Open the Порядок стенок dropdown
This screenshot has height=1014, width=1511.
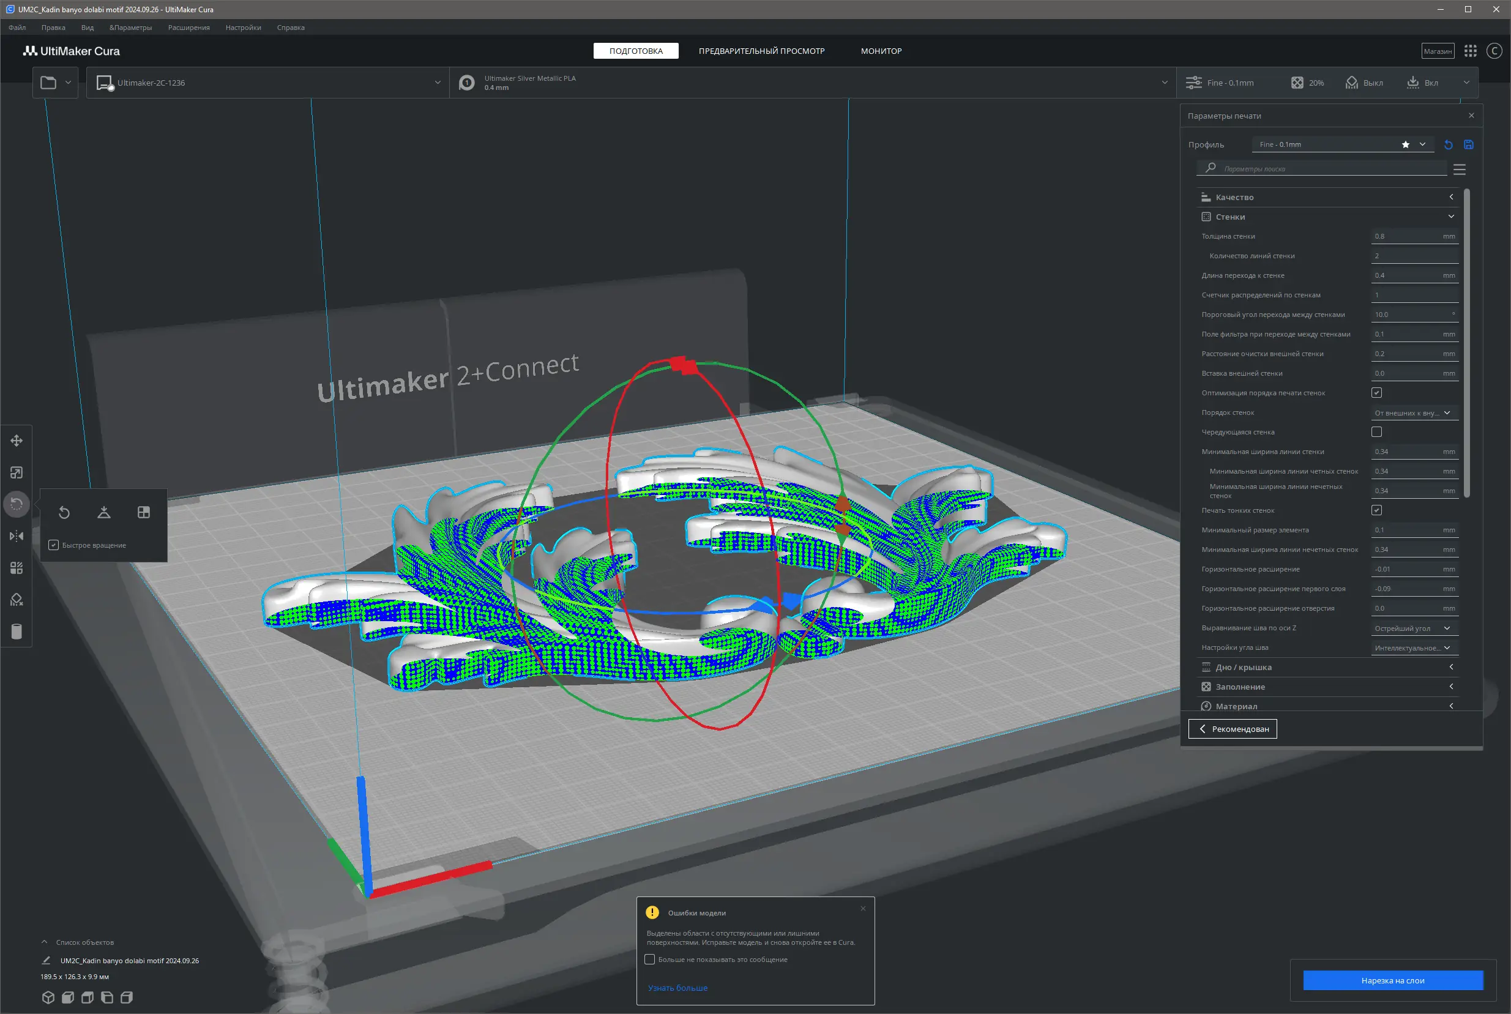[1414, 412]
